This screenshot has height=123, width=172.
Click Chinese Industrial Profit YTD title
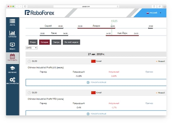click(46, 99)
